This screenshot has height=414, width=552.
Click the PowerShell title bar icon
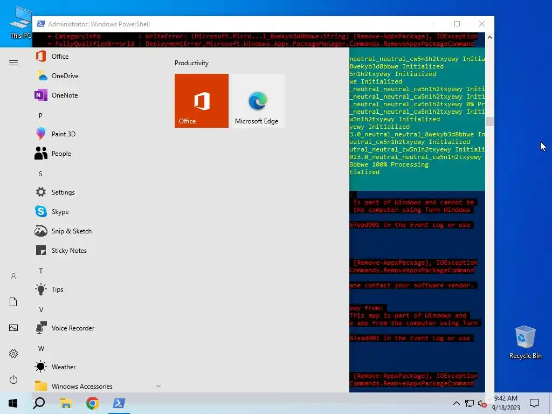[41, 24]
